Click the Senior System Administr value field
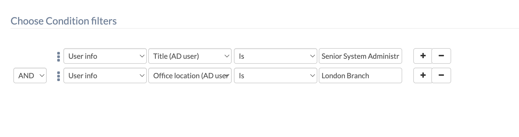The height and width of the screenshot is (137, 519). [360, 56]
